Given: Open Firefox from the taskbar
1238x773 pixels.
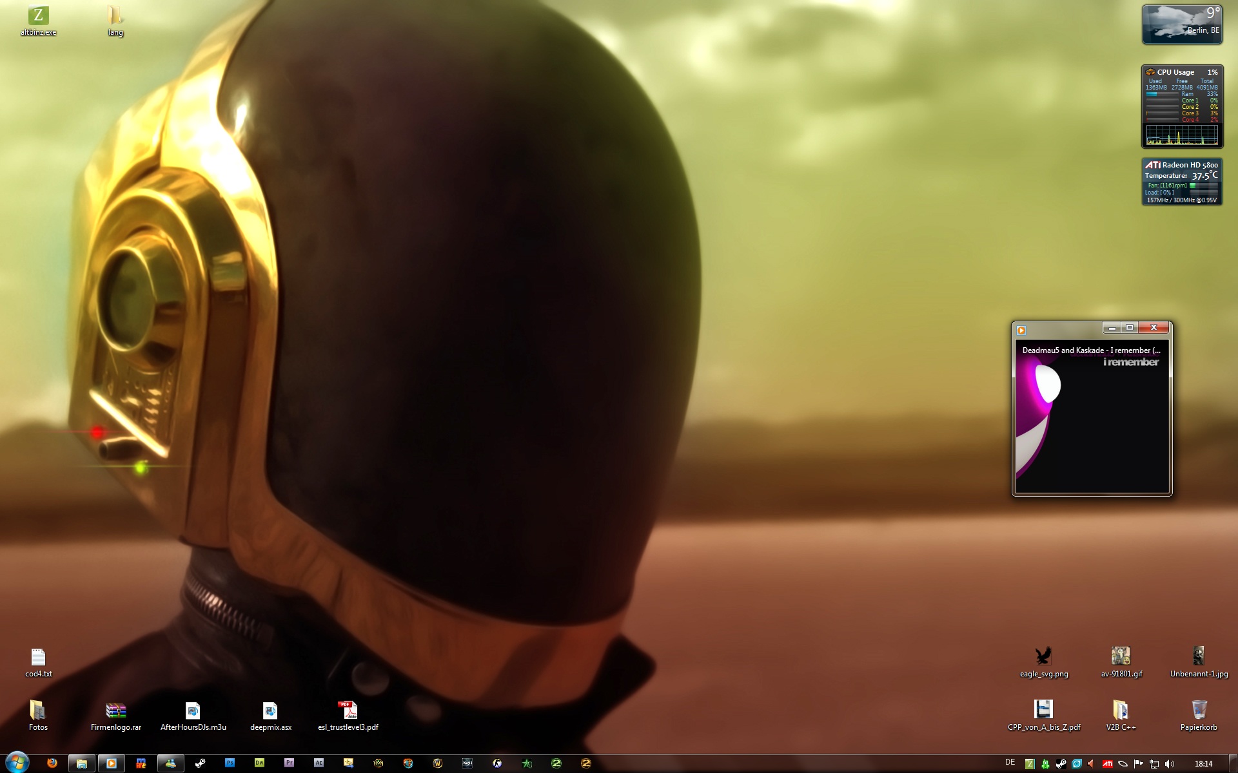Looking at the screenshot, I should tap(52, 763).
